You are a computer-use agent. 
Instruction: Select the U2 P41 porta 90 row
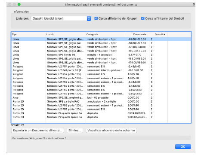pos(101,70)
